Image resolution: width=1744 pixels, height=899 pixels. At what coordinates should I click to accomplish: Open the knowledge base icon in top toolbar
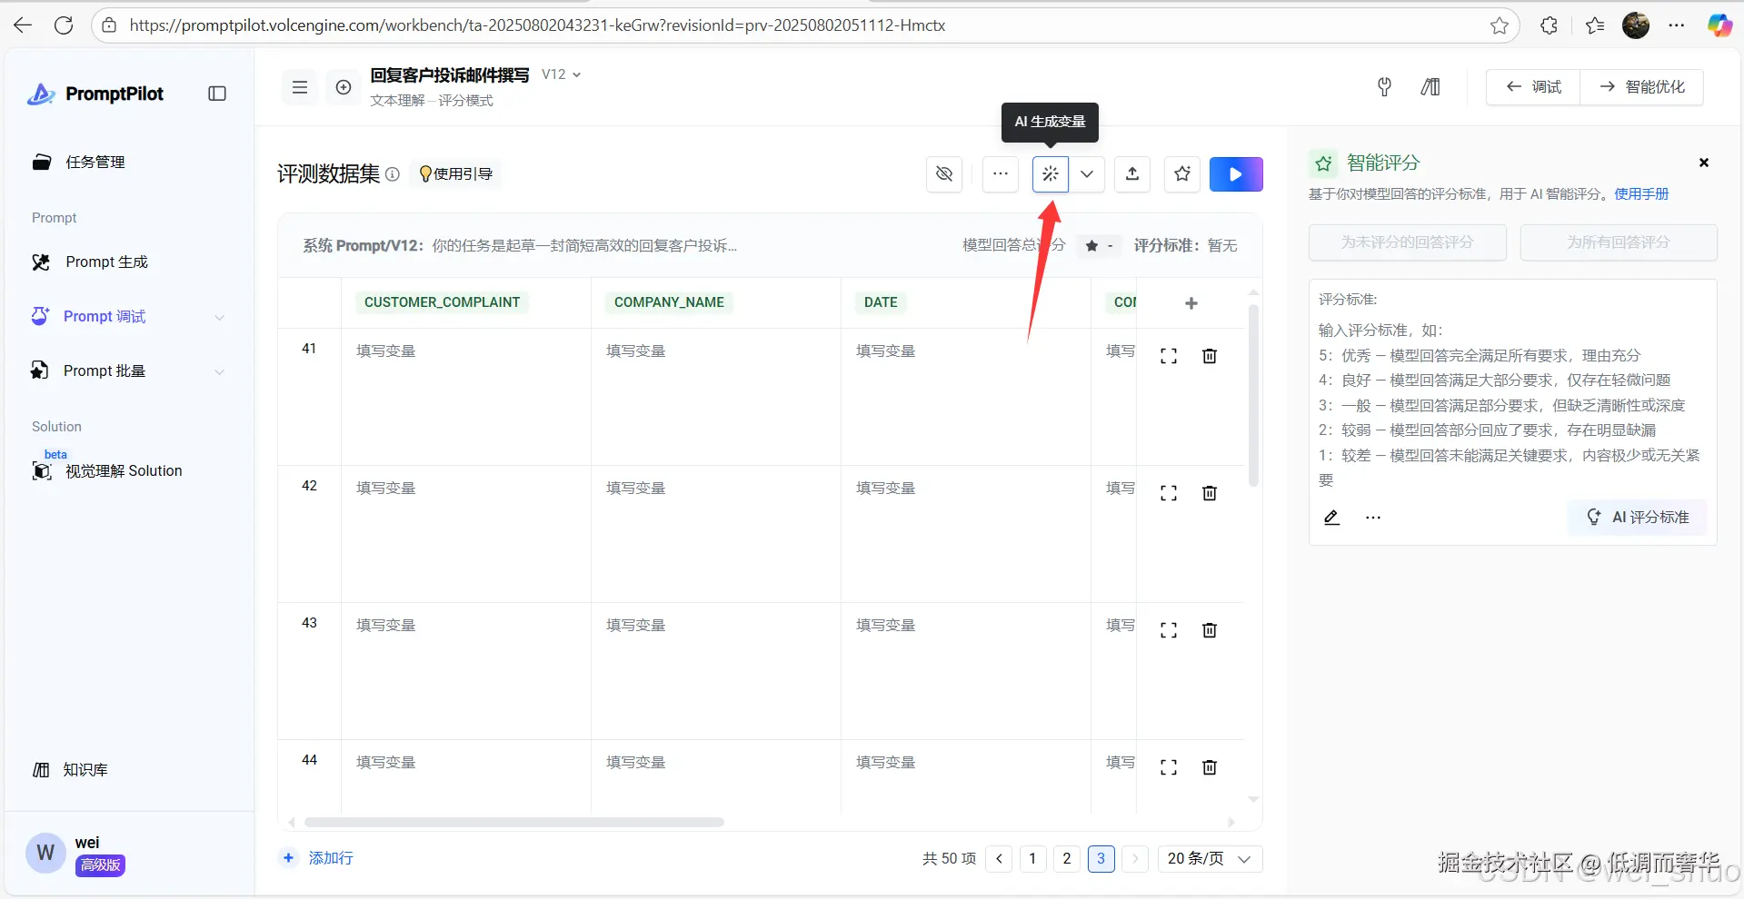1430,87
